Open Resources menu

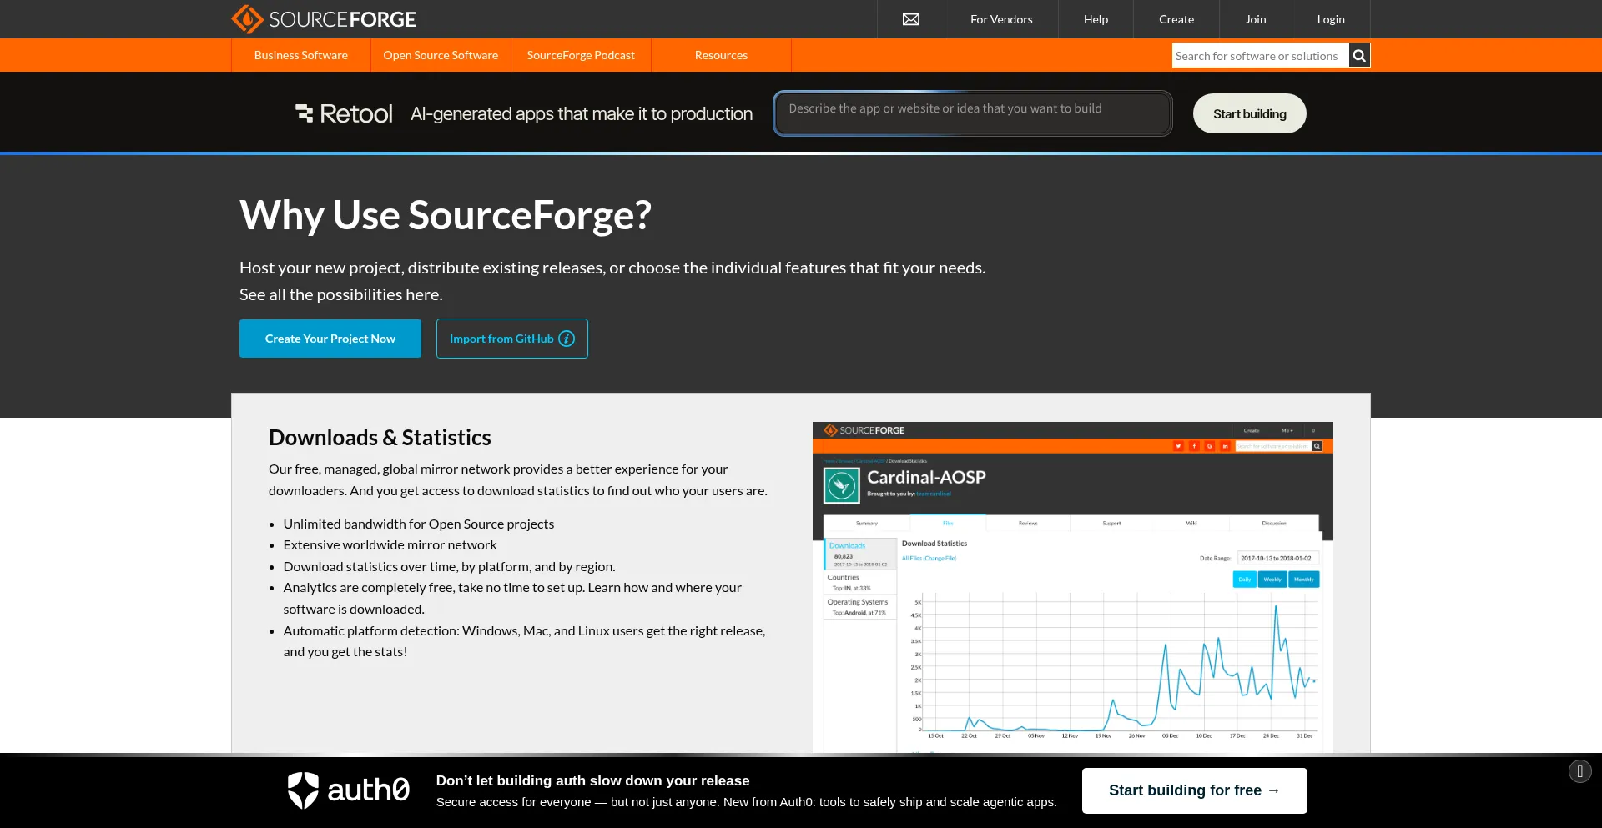[721, 55]
